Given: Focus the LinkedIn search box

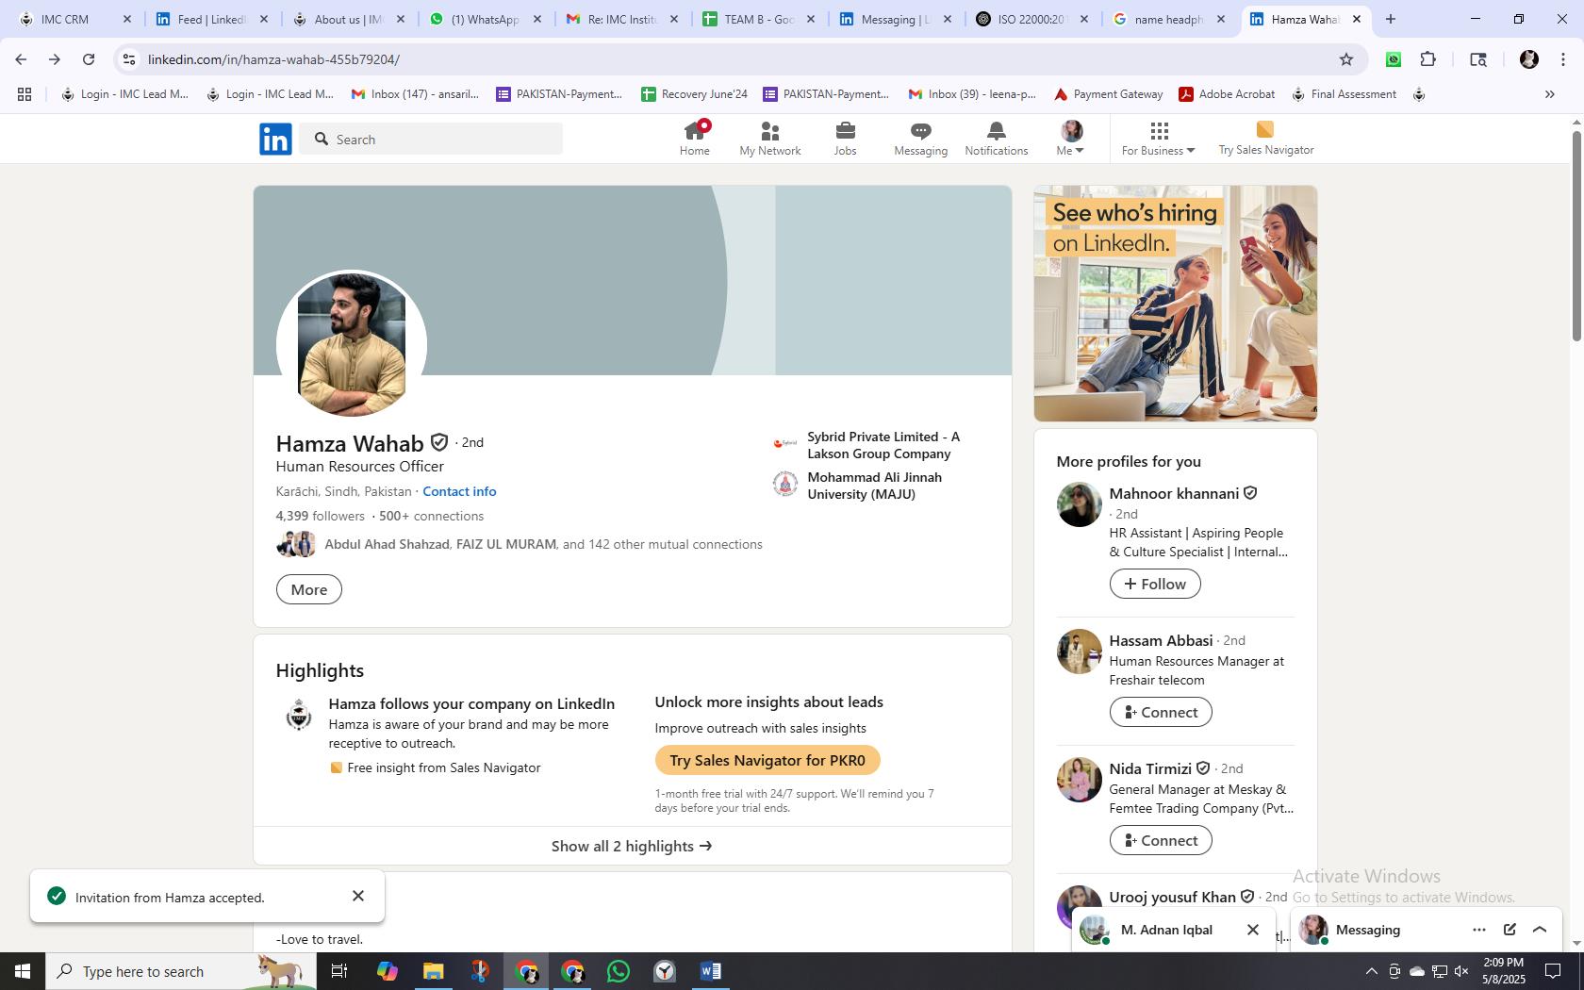Looking at the screenshot, I should [x=432, y=139].
